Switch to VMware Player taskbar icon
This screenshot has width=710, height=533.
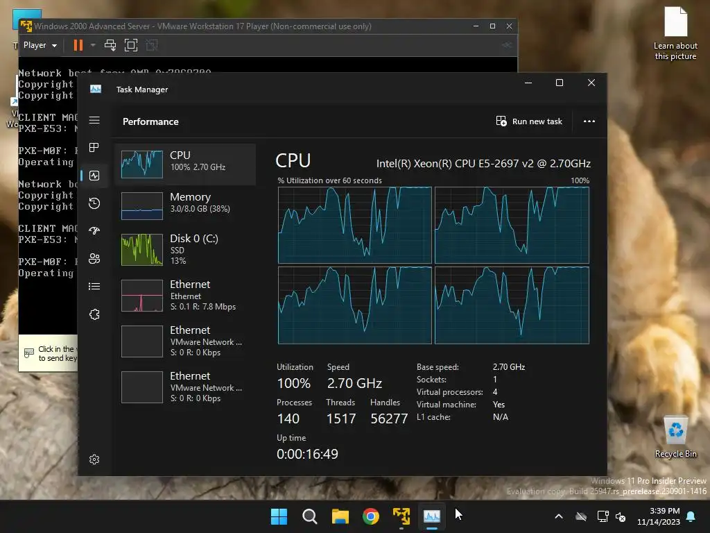(x=401, y=516)
